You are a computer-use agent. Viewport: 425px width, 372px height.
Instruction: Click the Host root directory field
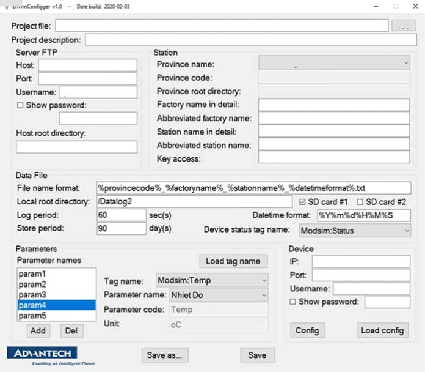[x=76, y=147]
